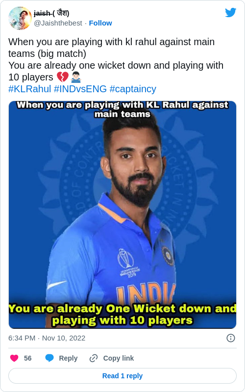Screen dimensions: 245x392
Task: Open the 6:34 PM Nov 10, 2022 timestamp
Action: coord(47,338)
